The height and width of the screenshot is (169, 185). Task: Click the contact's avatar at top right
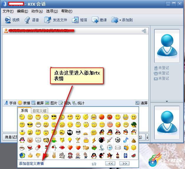coord(167,46)
